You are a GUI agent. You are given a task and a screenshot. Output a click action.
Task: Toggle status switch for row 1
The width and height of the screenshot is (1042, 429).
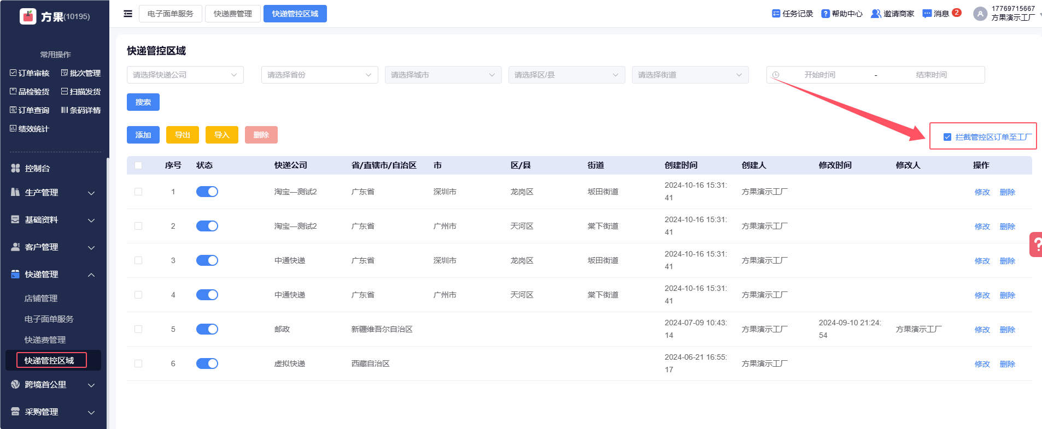[207, 192]
